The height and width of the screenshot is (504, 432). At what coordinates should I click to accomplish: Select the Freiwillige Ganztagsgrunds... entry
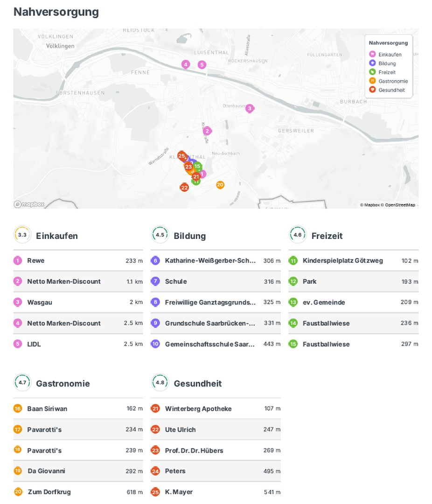[216, 302]
